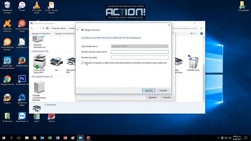Open help icon in Dispositivos e impresoras window
251x141 pixels.
201,33
